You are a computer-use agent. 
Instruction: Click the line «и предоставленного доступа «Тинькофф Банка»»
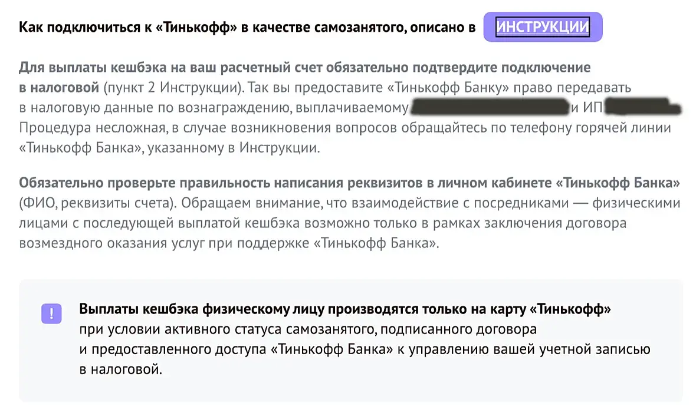pos(236,349)
